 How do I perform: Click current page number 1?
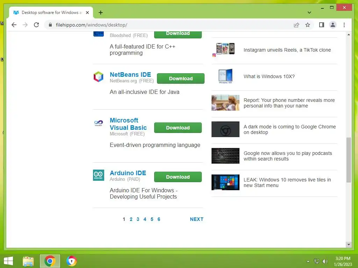pos(124,219)
